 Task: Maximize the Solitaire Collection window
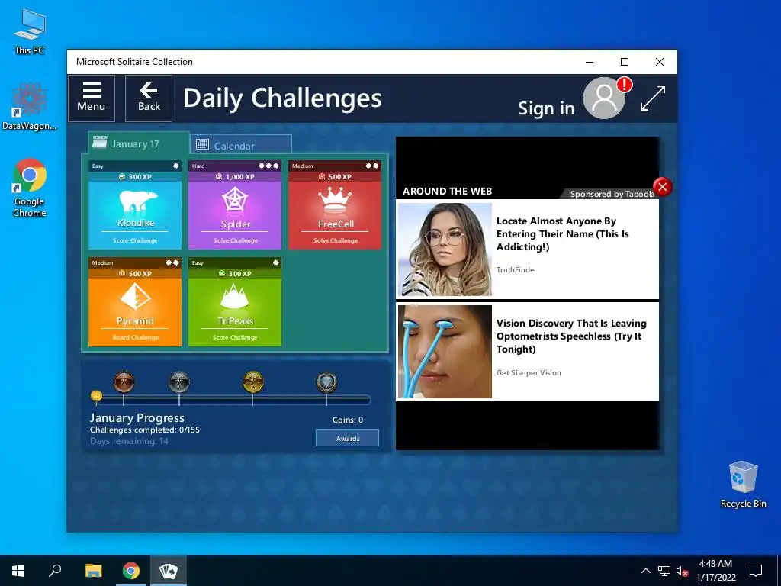[625, 62]
